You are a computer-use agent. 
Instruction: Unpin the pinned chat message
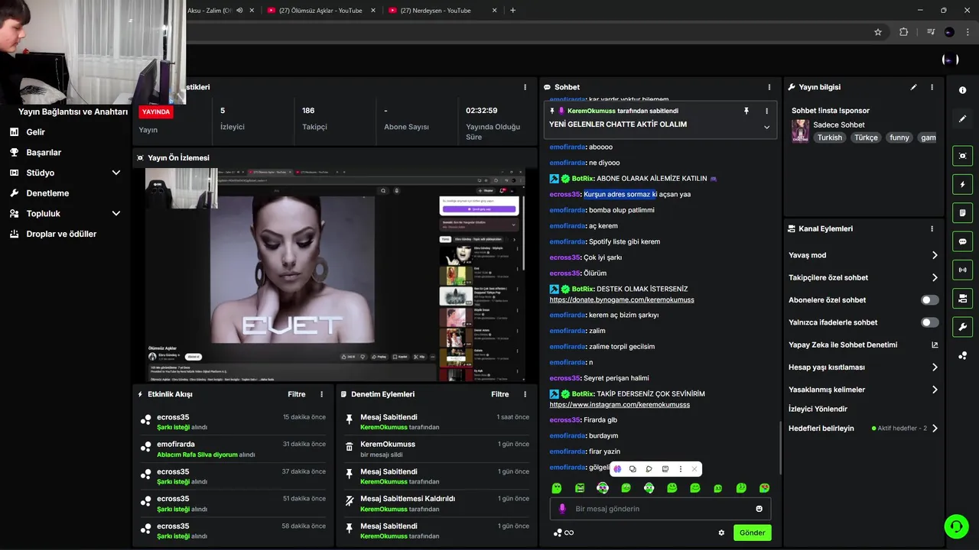coord(746,111)
